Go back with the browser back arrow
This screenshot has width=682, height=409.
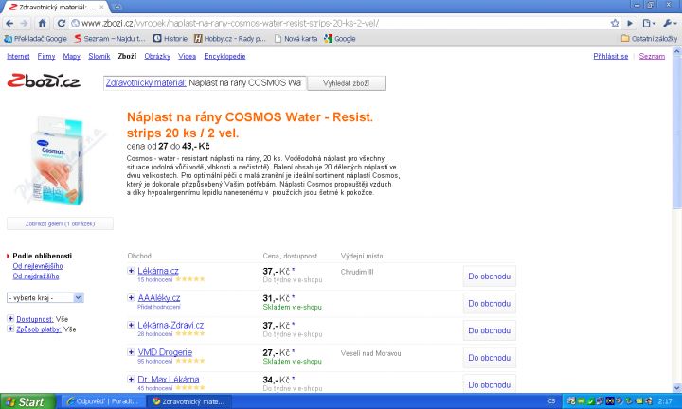tap(9, 23)
